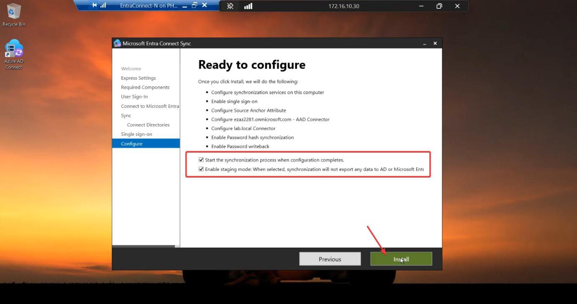The height and width of the screenshot is (304, 577).
Task: Click the ezaz2281.onmicrosoft.com AAD Connector line
Action: click(270, 119)
